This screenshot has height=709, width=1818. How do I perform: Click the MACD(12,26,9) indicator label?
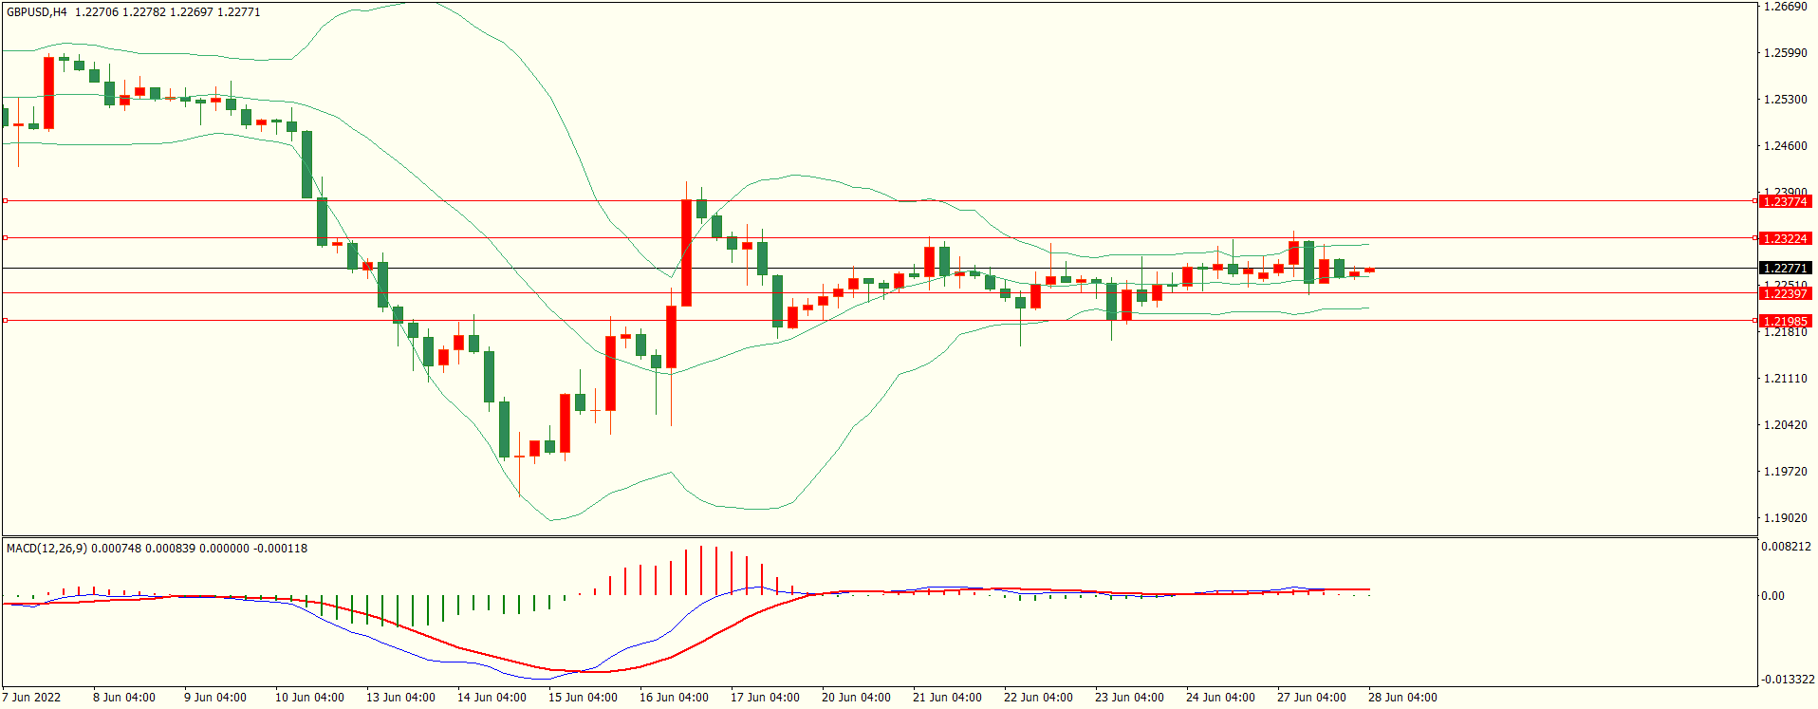point(47,549)
